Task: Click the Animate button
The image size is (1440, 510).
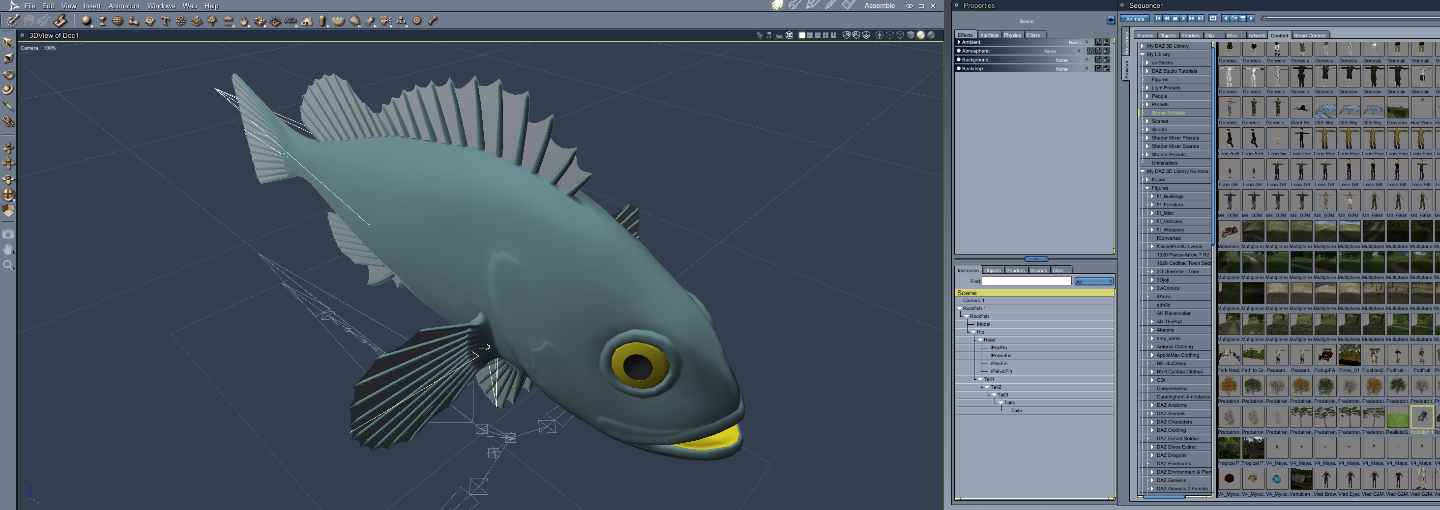Action: tap(1135, 19)
